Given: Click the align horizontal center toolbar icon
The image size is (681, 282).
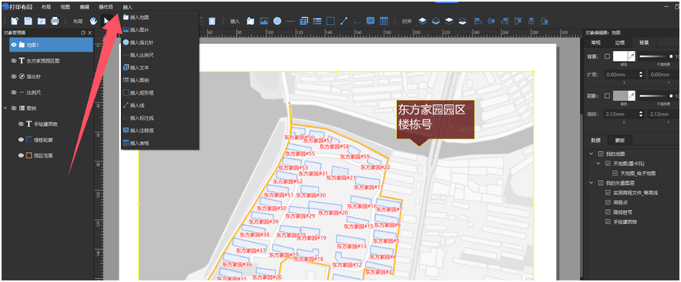Looking at the screenshot, I should pyautogui.click(x=491, y=21).
